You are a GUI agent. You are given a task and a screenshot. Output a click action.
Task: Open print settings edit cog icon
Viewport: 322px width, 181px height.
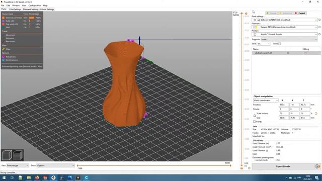319,20
